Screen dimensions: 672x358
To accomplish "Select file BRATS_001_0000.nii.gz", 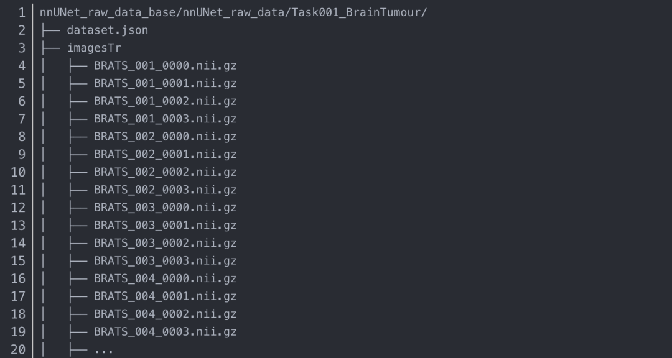I will 165,65.
